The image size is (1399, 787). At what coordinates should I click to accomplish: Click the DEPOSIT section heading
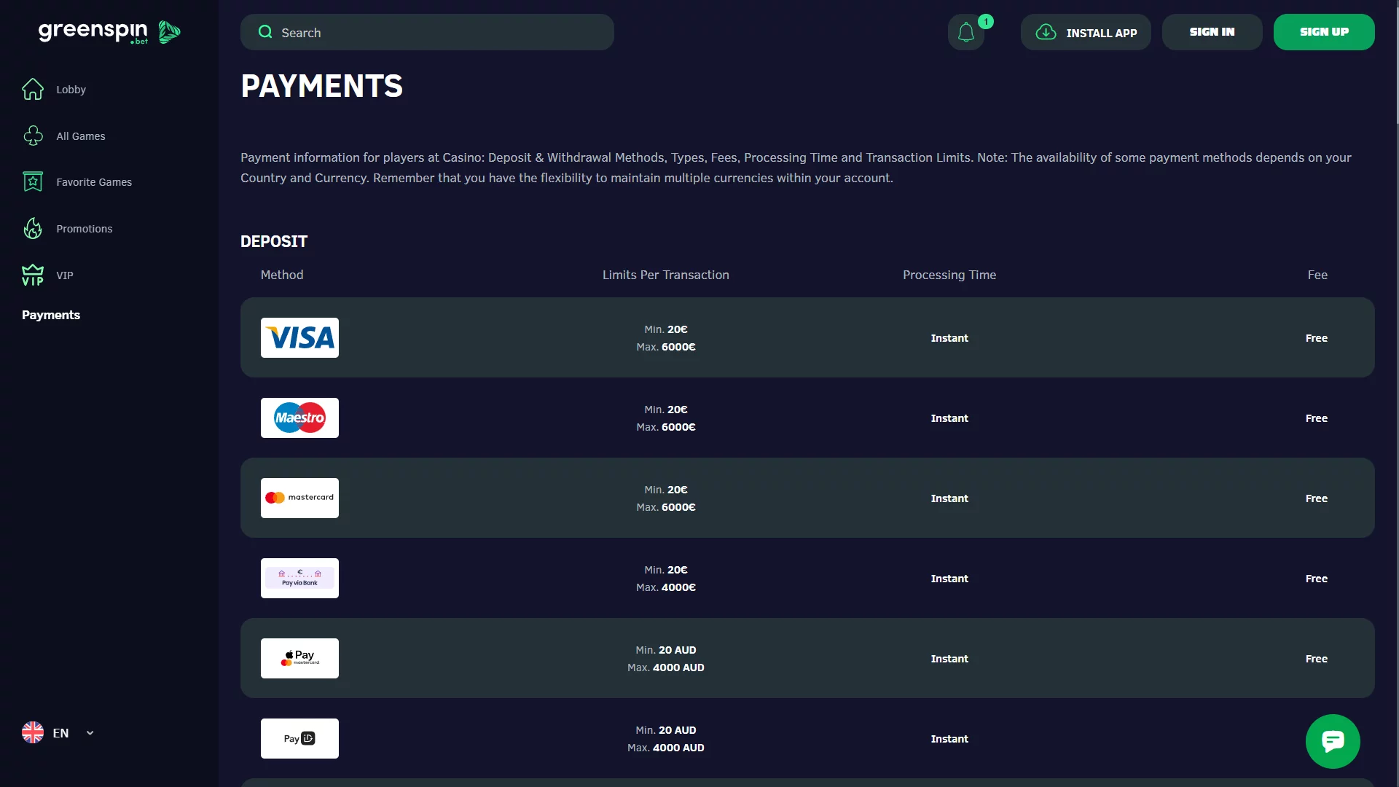point(274,241)
